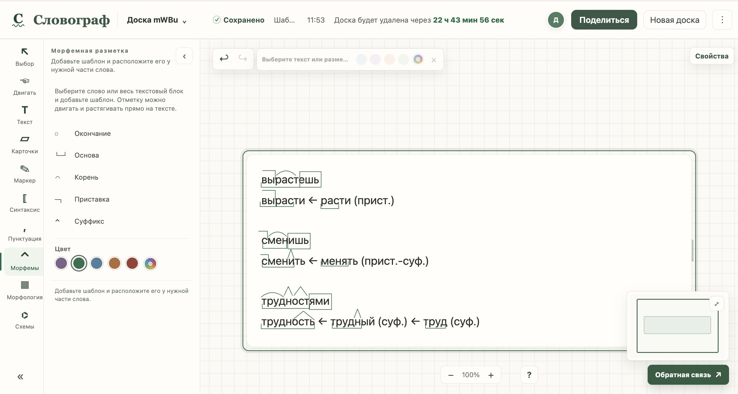The width and height of the screenshot is (738, 394).
Task: Collapse the left sidebar with the double chevron
Action: [x=20, y=377]
